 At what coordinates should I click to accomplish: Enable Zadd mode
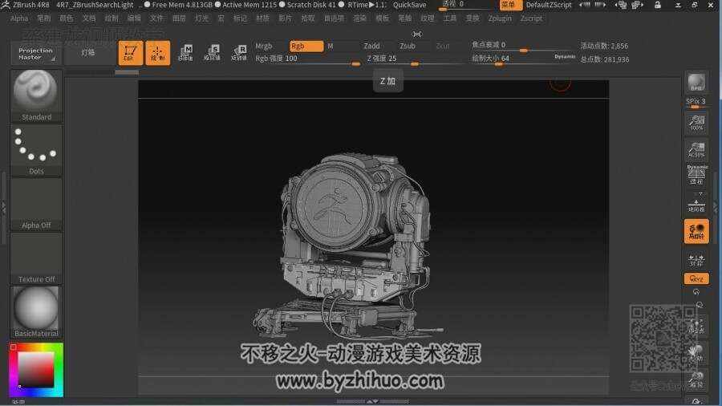pos(371,46)
